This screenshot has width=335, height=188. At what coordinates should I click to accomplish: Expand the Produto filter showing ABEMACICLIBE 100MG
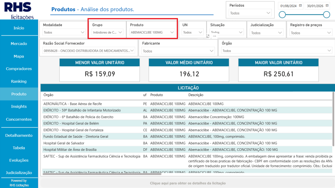click(x=152, y=32)
